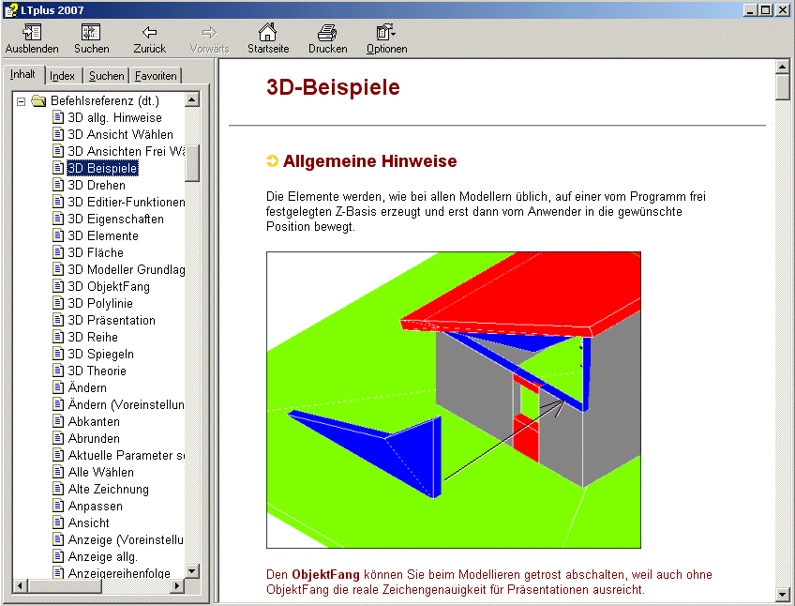Open topic 3D Ansichten Frei Wählen
The height and width of the screenshot is (606, 795).
[127, 151]
